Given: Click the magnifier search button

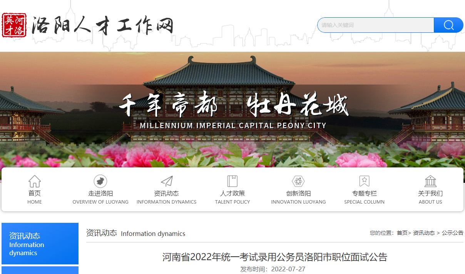Looking at the screenshot, I should click(x=448, y=25).
